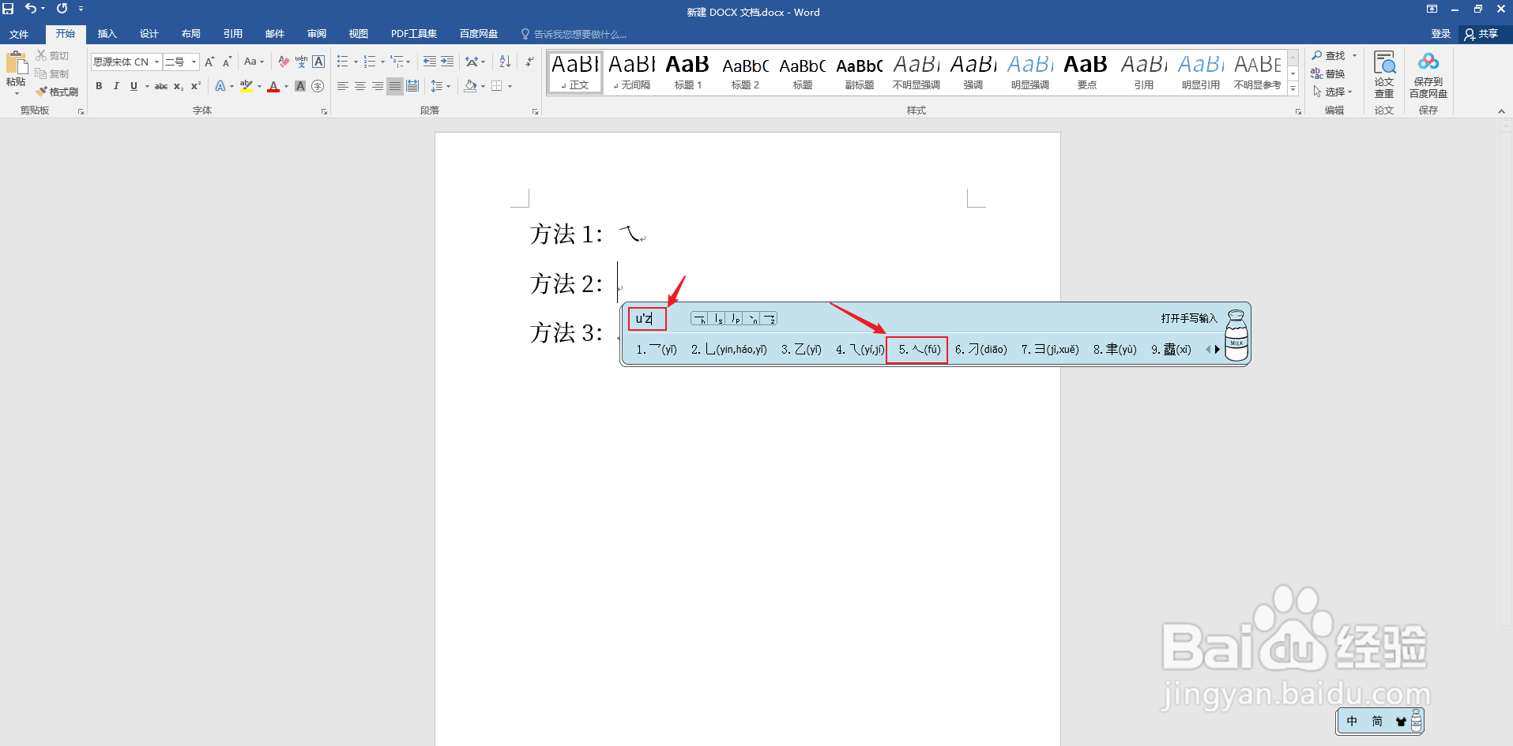Click the Multilevel List icon
Viewport: 1513px width, 746px height.
[397, 62]
